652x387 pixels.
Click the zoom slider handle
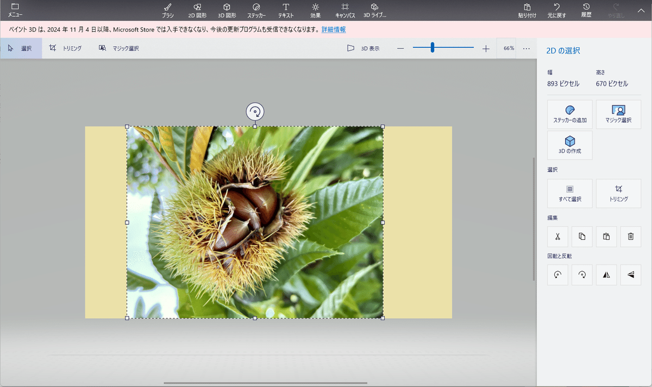click(432, 48)
